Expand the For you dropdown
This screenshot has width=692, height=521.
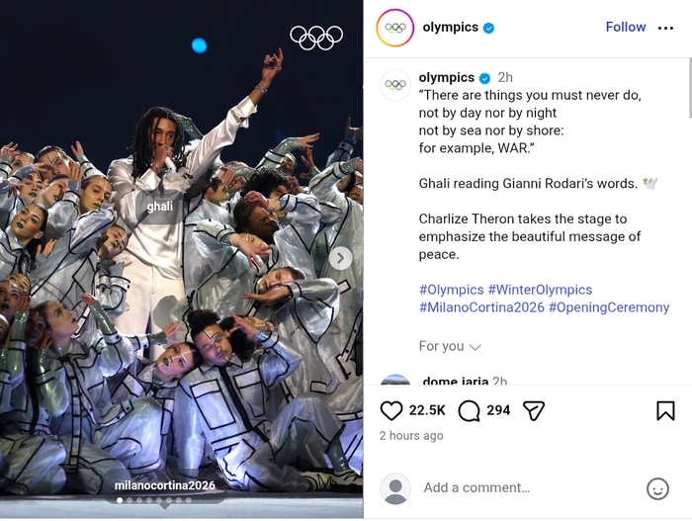coord(450,346)
